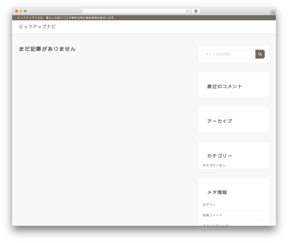This screenshot has width=288, height=243.
Task: Select the カテゴリーなし text
Action: point(214,165)
